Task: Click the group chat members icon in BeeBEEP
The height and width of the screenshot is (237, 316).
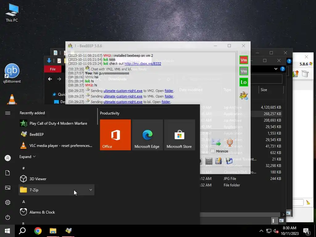Action: [244, 96]
